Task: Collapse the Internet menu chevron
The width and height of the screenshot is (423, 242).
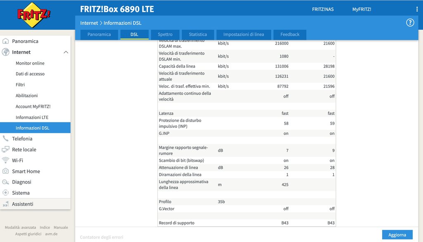Action: pos(65,52)
